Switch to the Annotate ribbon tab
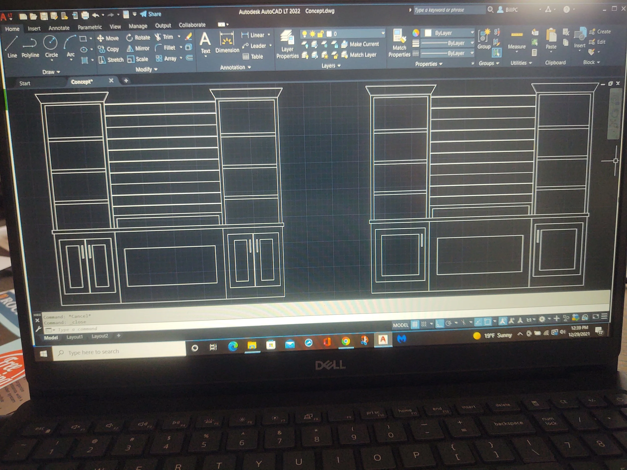This screenshot has width=627, height=470. click(x=59, y=28)
